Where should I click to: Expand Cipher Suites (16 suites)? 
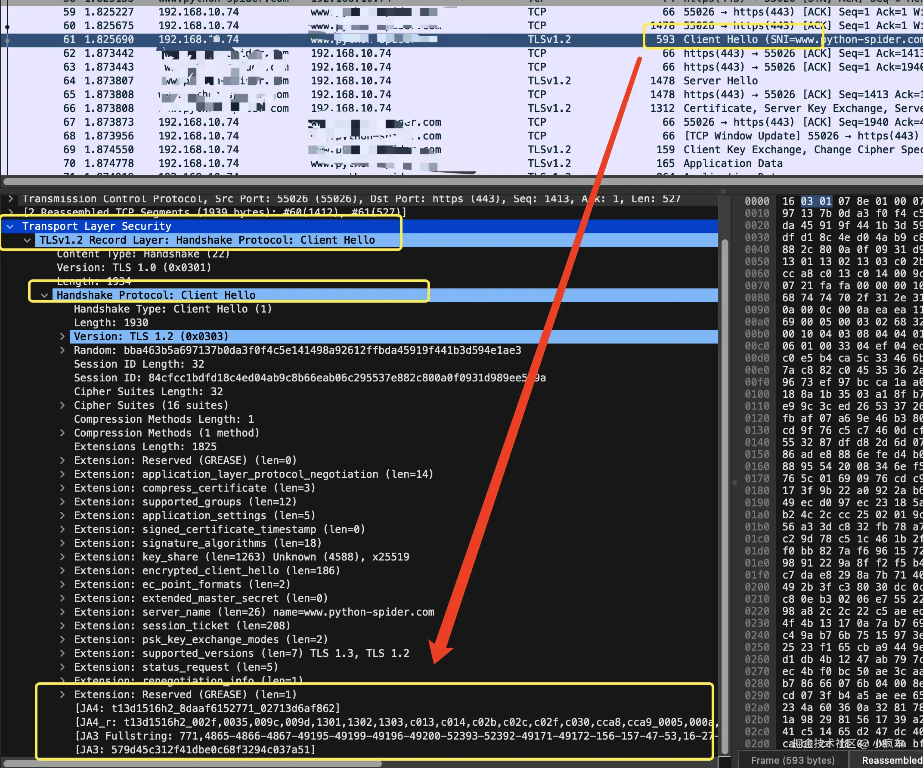62,406
